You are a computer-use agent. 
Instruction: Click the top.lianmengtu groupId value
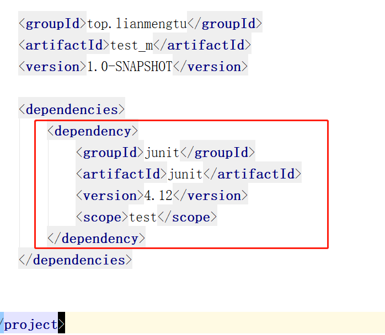click(x=137, y=24)
